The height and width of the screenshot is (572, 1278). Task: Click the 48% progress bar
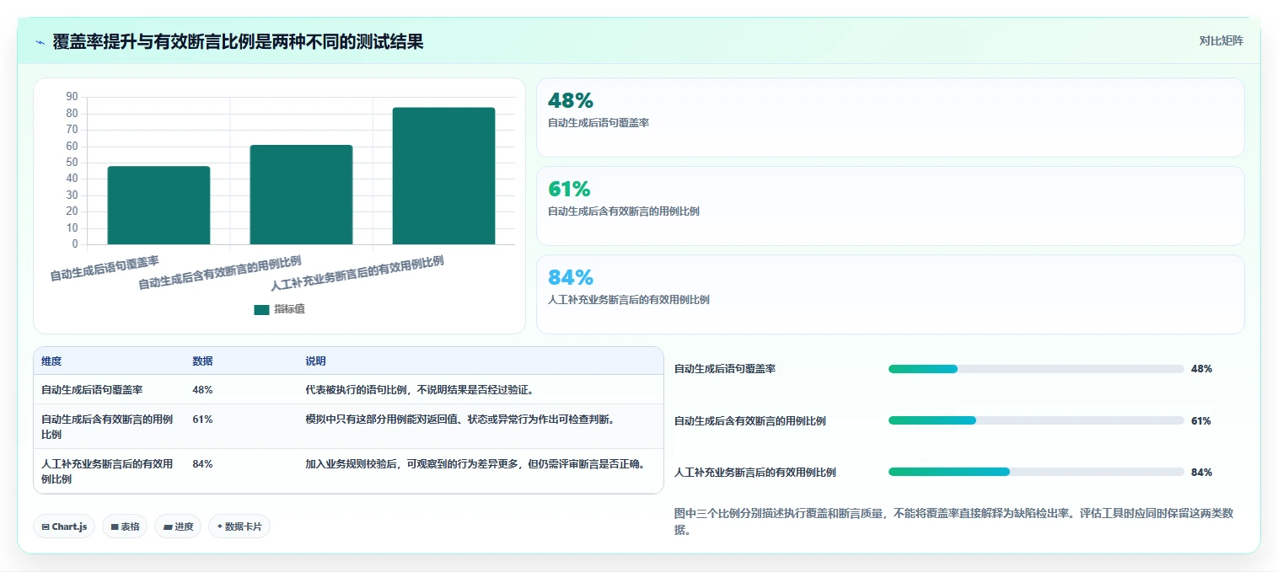(1036, 369)
